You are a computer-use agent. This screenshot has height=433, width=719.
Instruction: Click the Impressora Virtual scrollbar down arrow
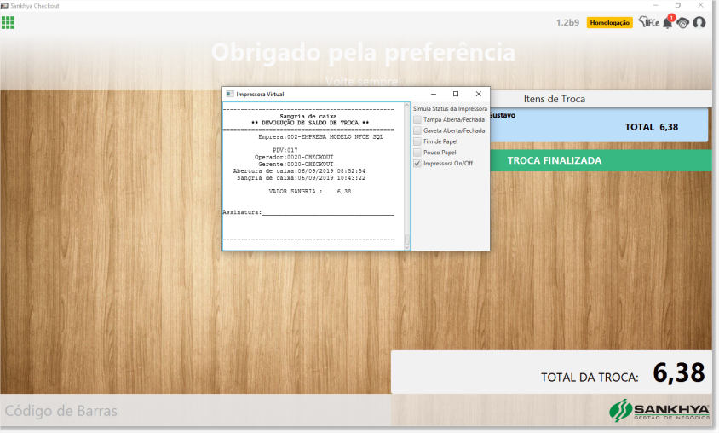pyautogui.click(x=406, y=247)
